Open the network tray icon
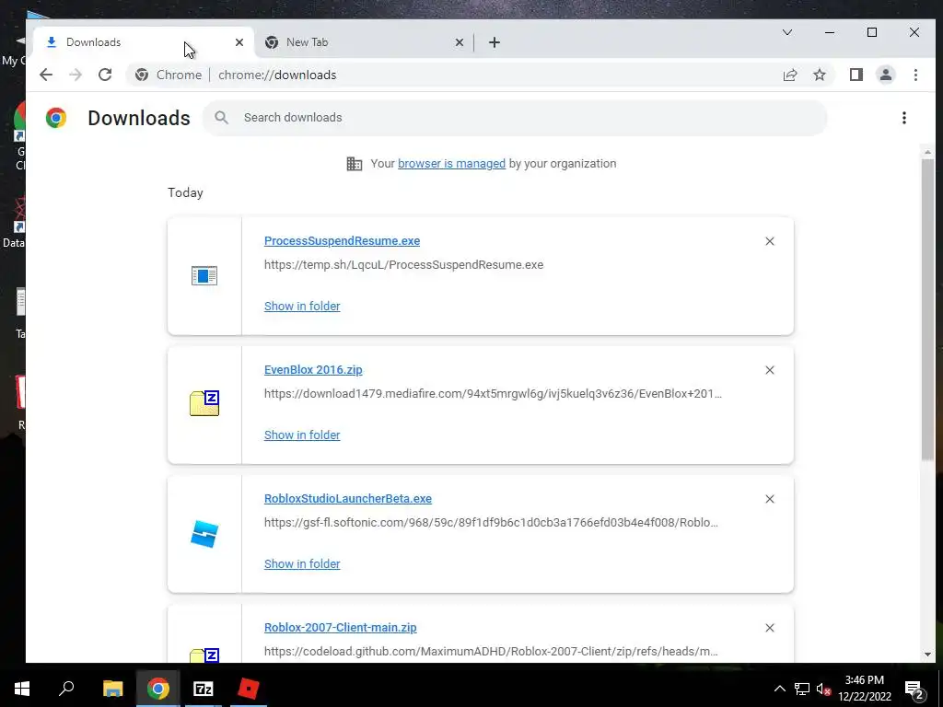 coord(802,689)
